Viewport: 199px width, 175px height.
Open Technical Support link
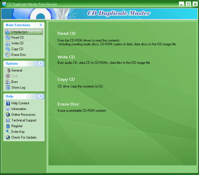[x=24, y=120]
